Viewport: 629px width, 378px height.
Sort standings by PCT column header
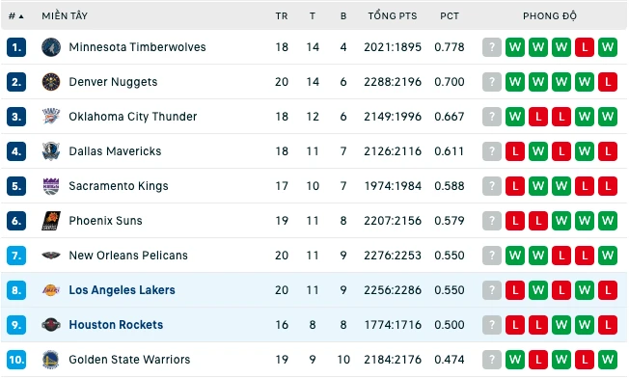tap(450, 16)
